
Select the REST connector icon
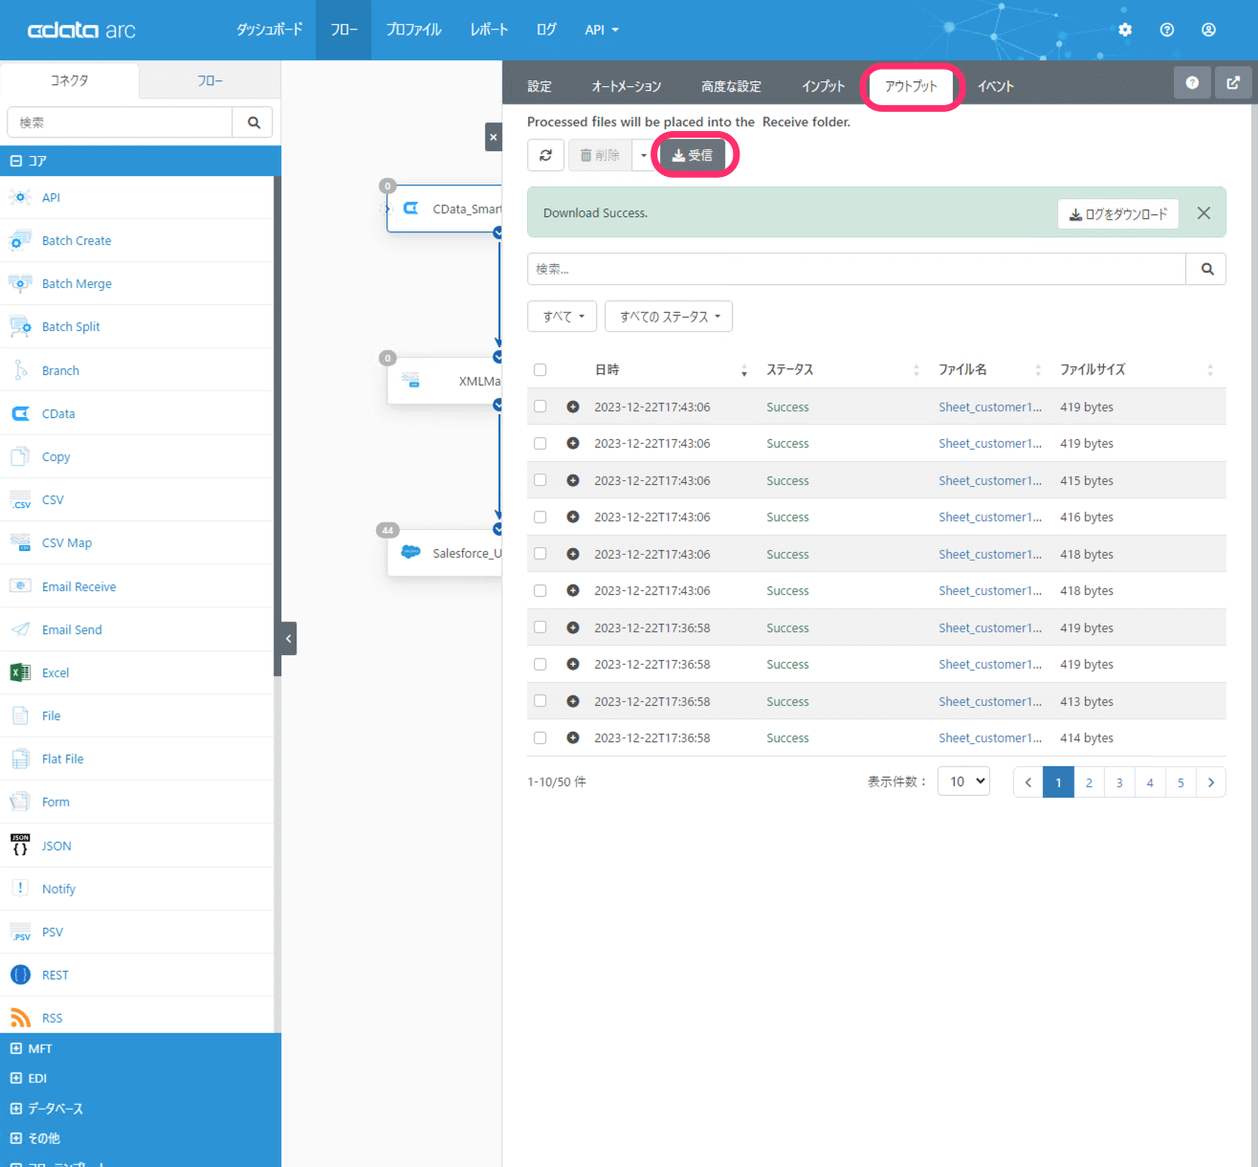coord(20,975)
